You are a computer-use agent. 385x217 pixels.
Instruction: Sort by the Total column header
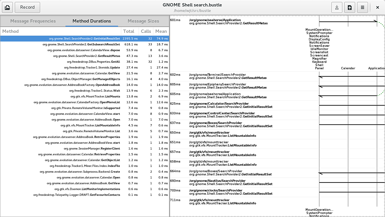coord(129,31)
